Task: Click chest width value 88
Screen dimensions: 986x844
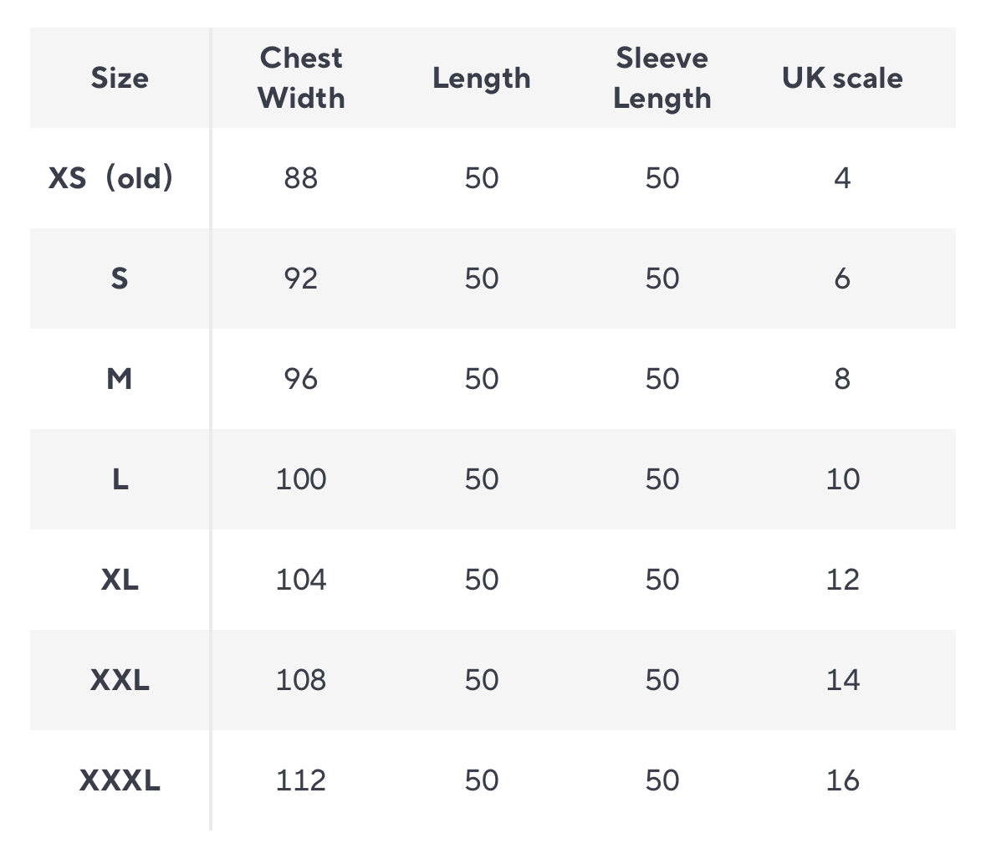Action: coord(301,178)
